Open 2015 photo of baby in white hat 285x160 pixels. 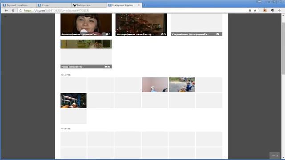coord(155,85)
